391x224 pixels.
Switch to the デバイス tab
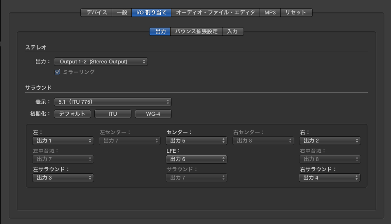click(96, 12)
